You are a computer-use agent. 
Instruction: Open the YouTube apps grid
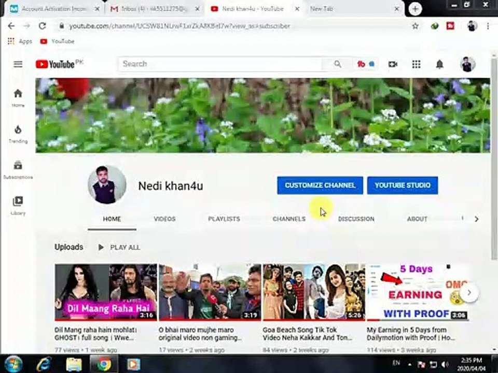416,64
